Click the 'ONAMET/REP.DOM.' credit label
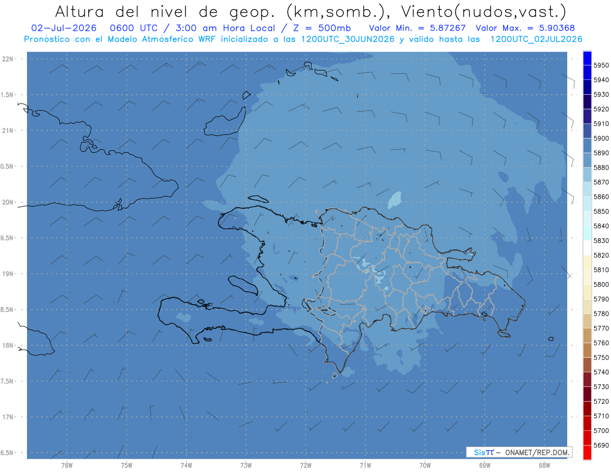Image resolution: width=611 pixels, height=472 pixels. [x=537, y=452]
